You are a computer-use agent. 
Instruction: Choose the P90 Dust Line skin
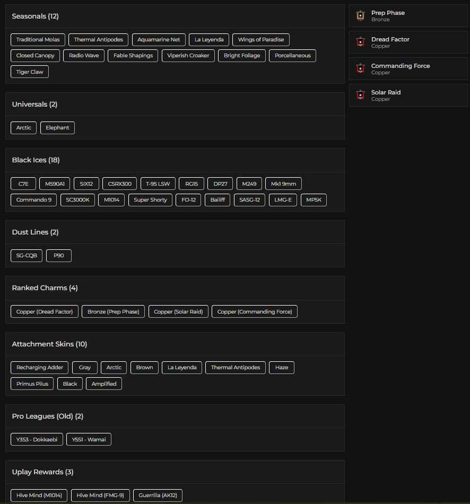pos(58,255)
